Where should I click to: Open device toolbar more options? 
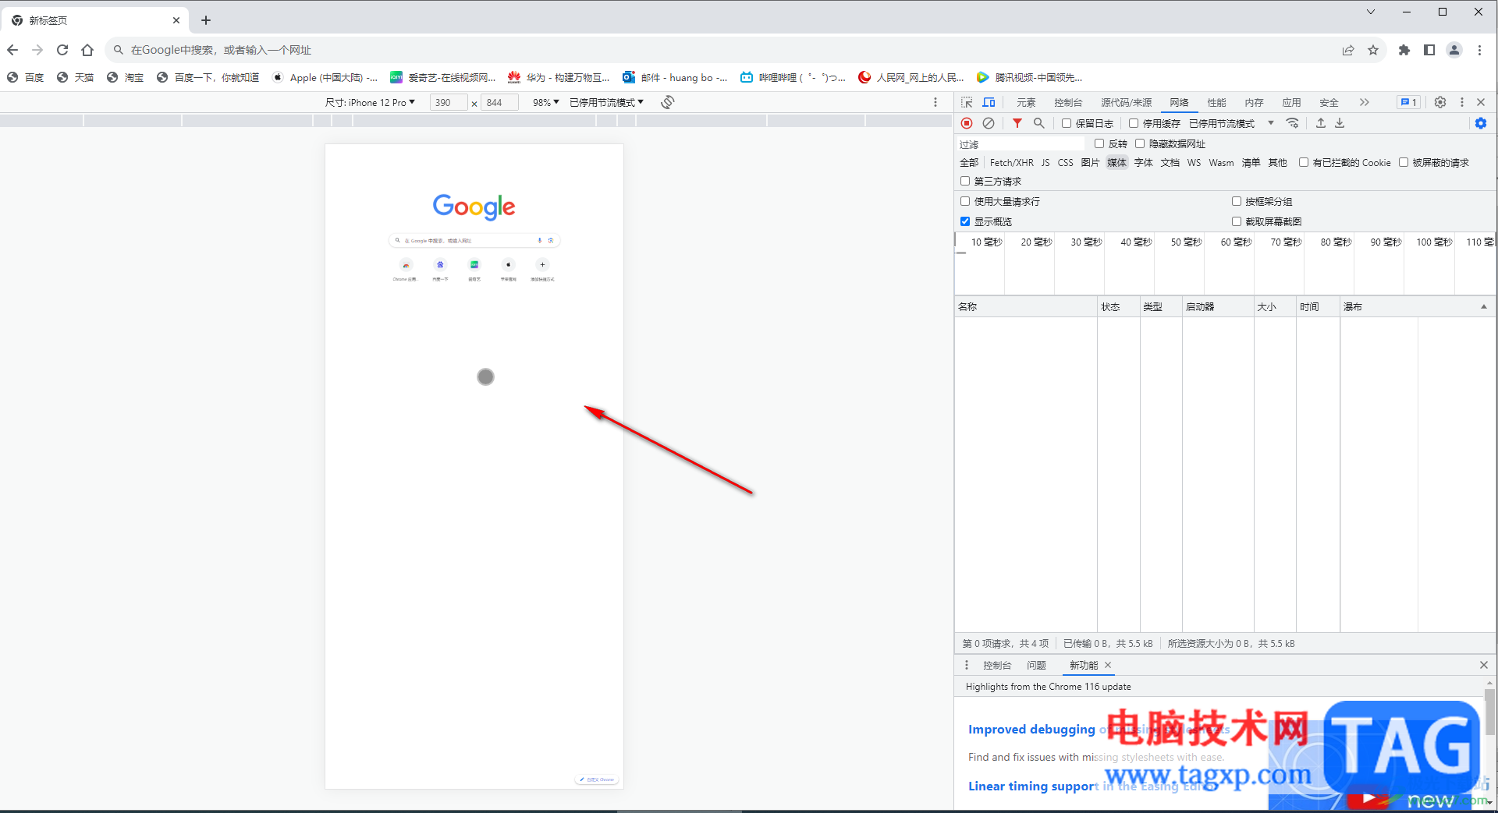(935, 102)
